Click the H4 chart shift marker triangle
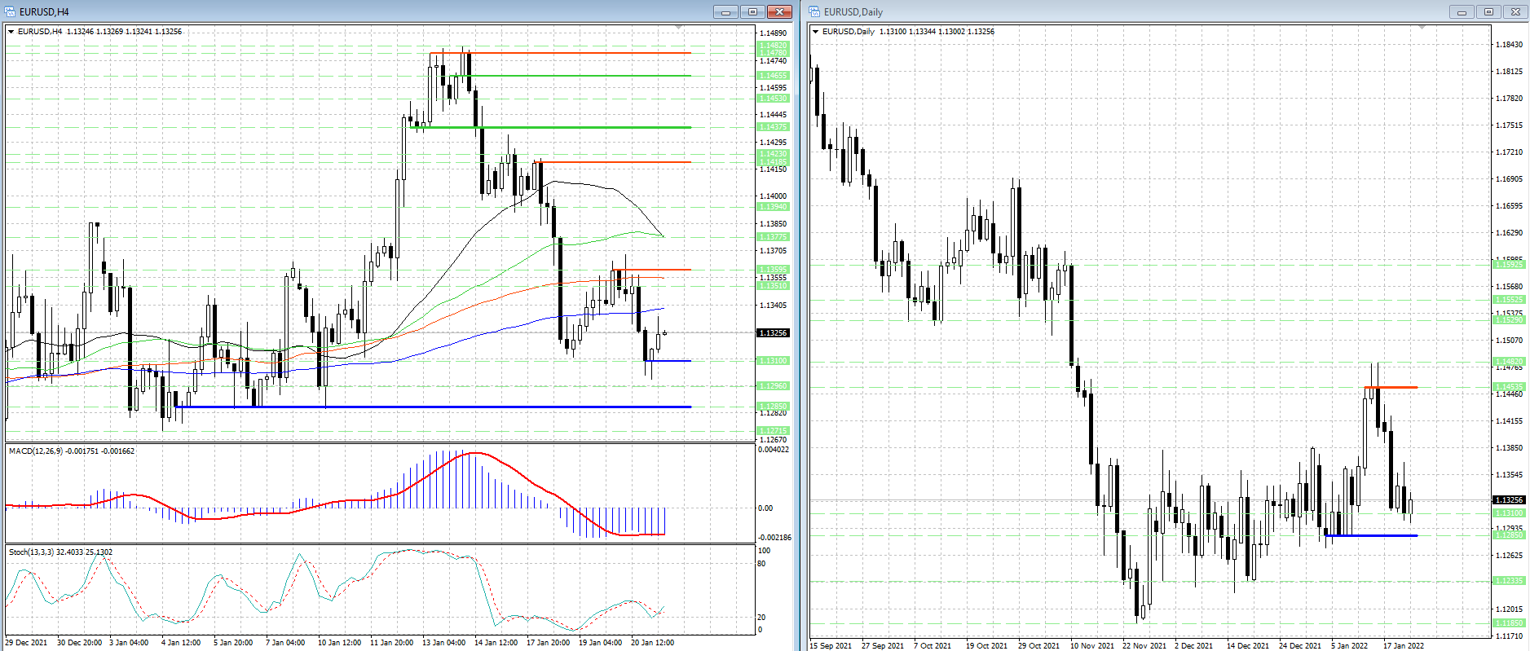The image size is (1530, 651). coord(678,28)
